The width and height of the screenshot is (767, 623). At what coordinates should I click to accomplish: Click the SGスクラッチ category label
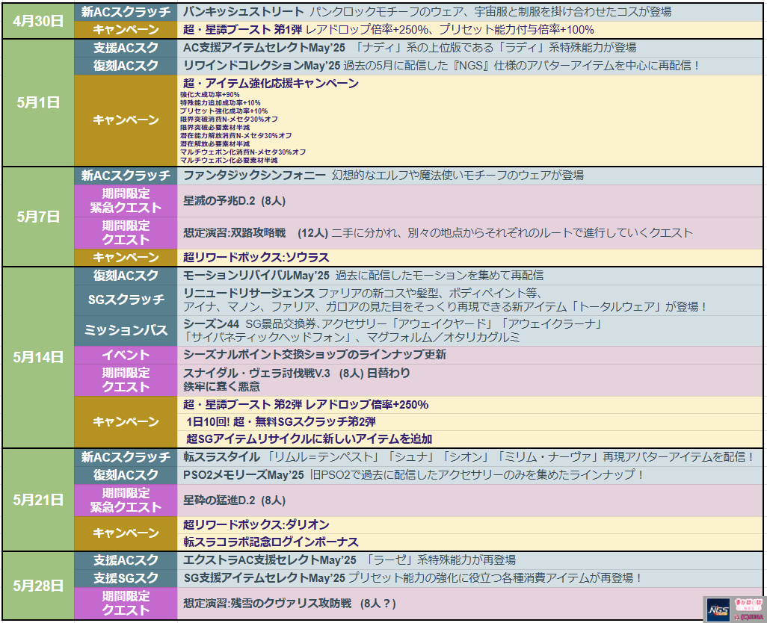pos(126,300)
